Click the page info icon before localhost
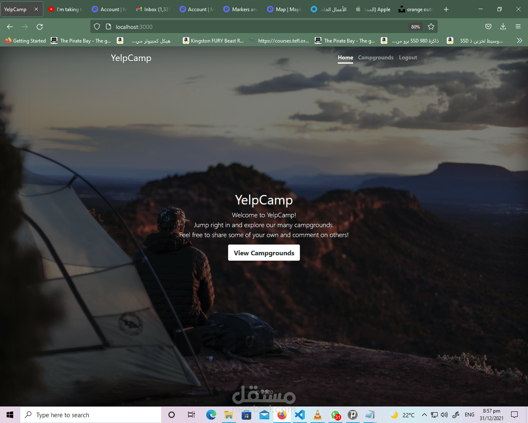 [x=108, y=26]
